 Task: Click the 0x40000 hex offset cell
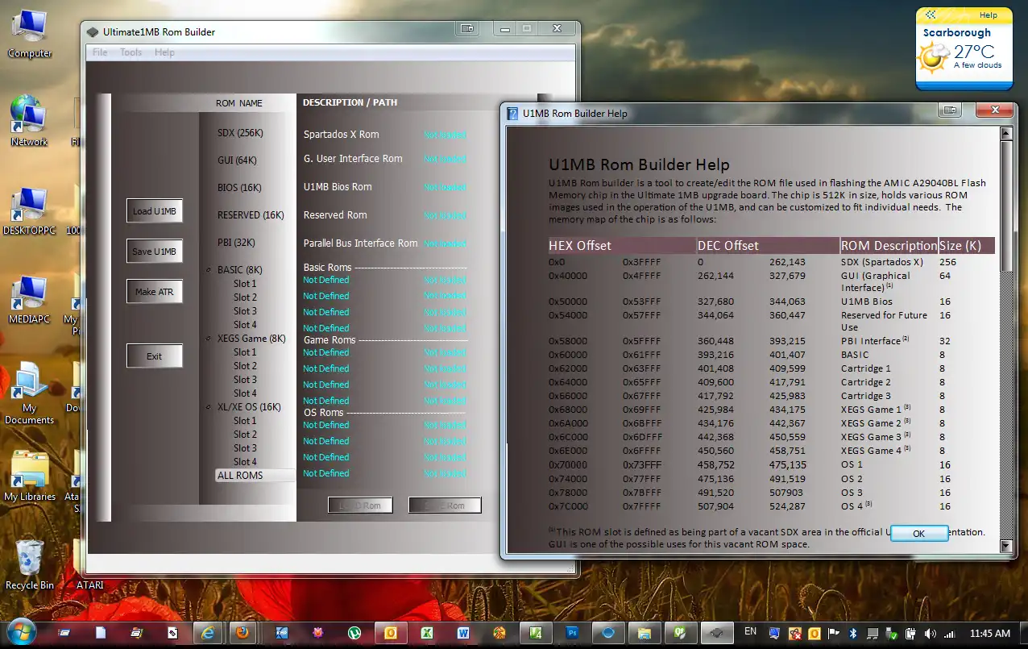pos(568,276)
